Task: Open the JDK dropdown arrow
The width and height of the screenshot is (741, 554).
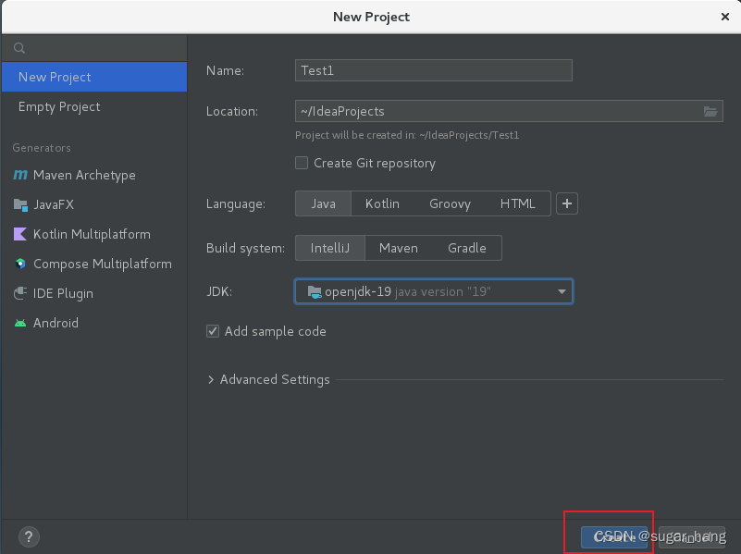Action: 562,292
